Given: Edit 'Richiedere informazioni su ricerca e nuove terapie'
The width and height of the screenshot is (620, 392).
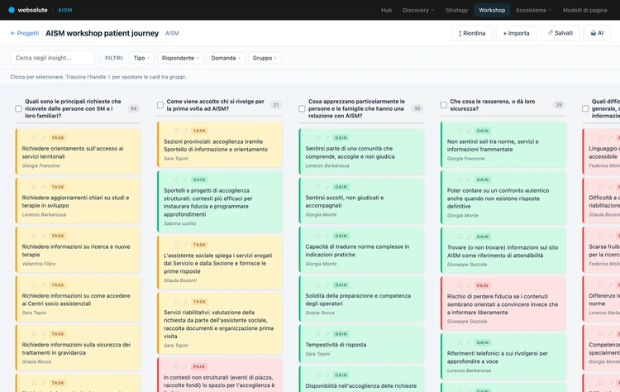Looking at the screenshot, I should (x=44, y=236).
